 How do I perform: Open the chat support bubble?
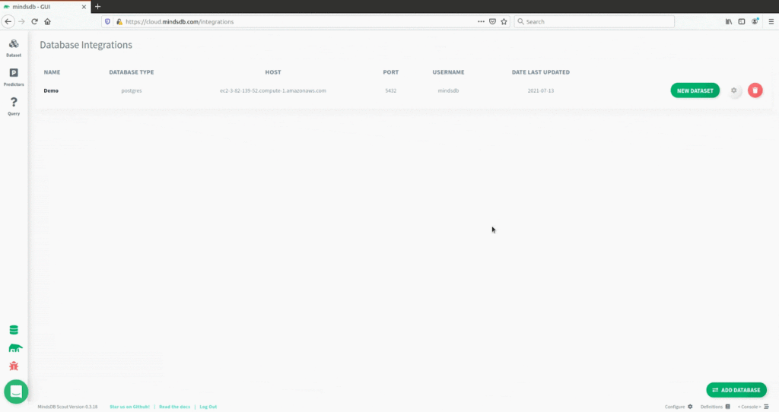tap(16, 391)
